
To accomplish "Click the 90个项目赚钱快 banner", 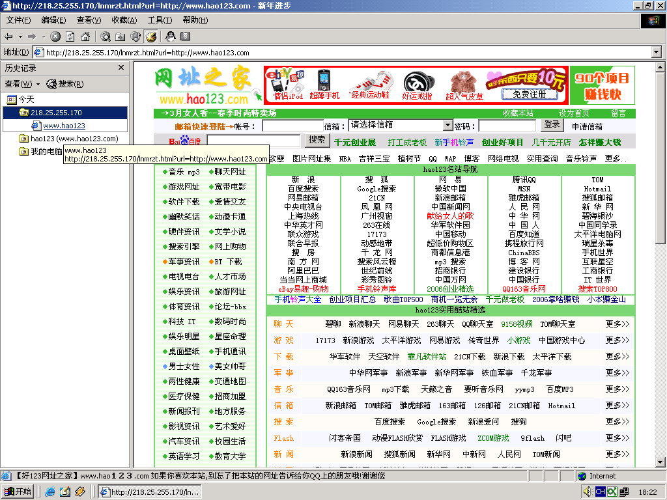I will click(x=602, y=85).
